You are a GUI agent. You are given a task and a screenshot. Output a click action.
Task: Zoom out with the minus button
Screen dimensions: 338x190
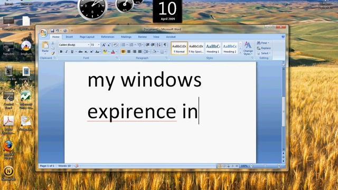pyautogui.click(x=251, y=166)
